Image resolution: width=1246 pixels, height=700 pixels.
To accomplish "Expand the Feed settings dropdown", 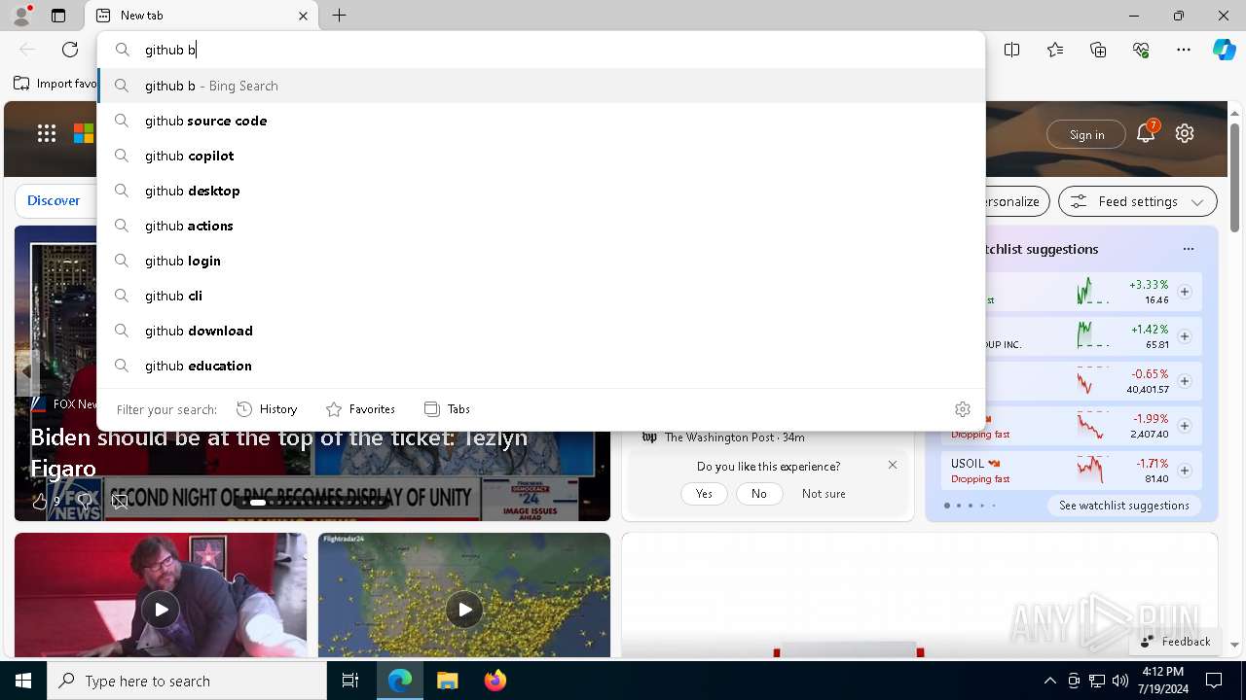I will 1137,201.
